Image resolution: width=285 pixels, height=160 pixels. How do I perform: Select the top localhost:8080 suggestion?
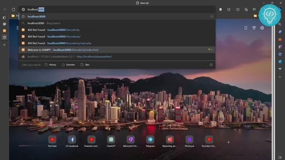(x=117, y=16)
